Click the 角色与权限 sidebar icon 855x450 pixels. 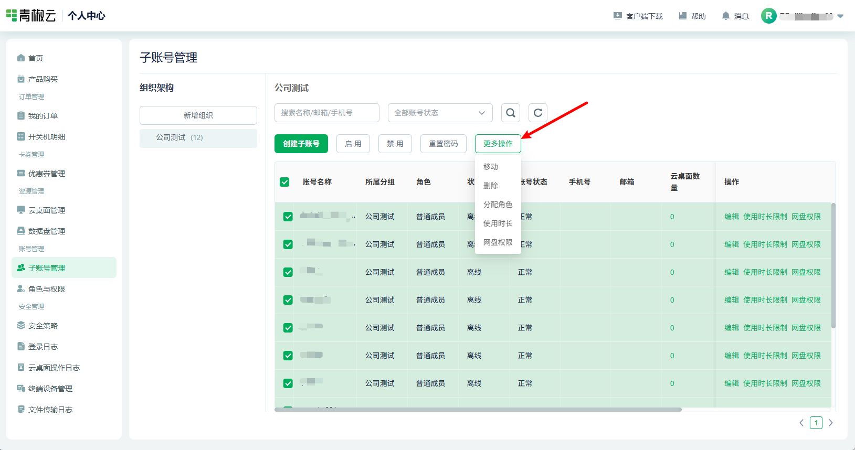[x=21, y=288]
